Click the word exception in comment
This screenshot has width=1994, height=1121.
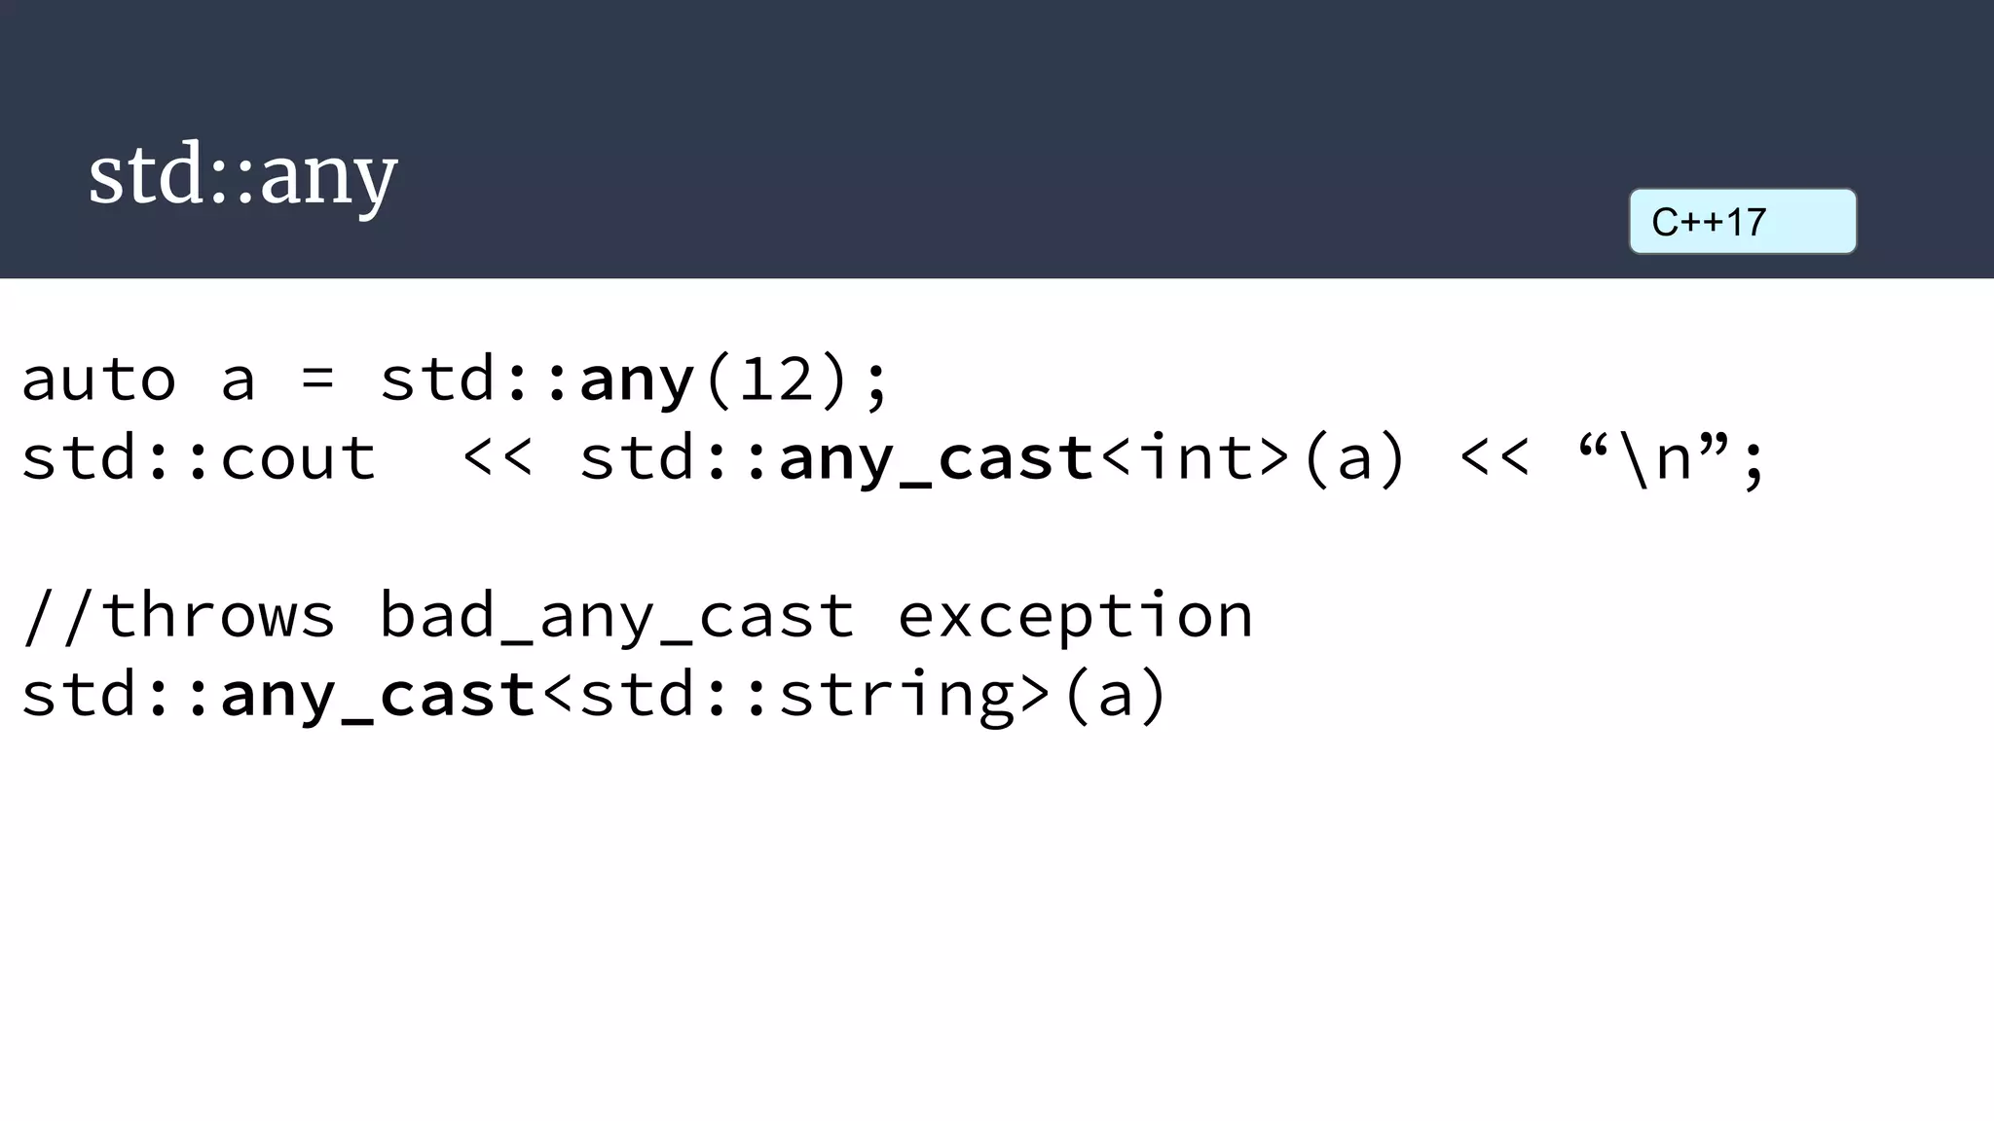1075,617
